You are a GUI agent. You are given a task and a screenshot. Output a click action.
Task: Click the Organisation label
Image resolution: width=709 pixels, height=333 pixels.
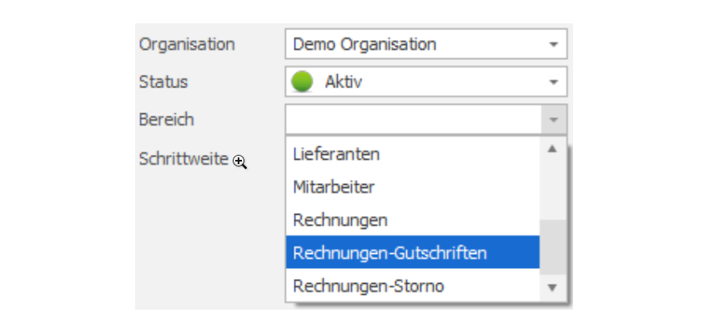pyautogui.click(x=187, y=44)
